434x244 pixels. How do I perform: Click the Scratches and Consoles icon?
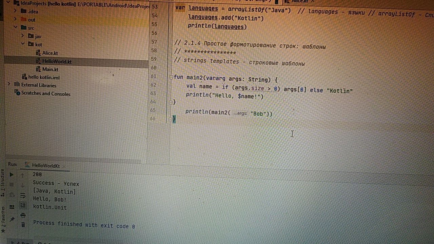(x=17, y=93)
